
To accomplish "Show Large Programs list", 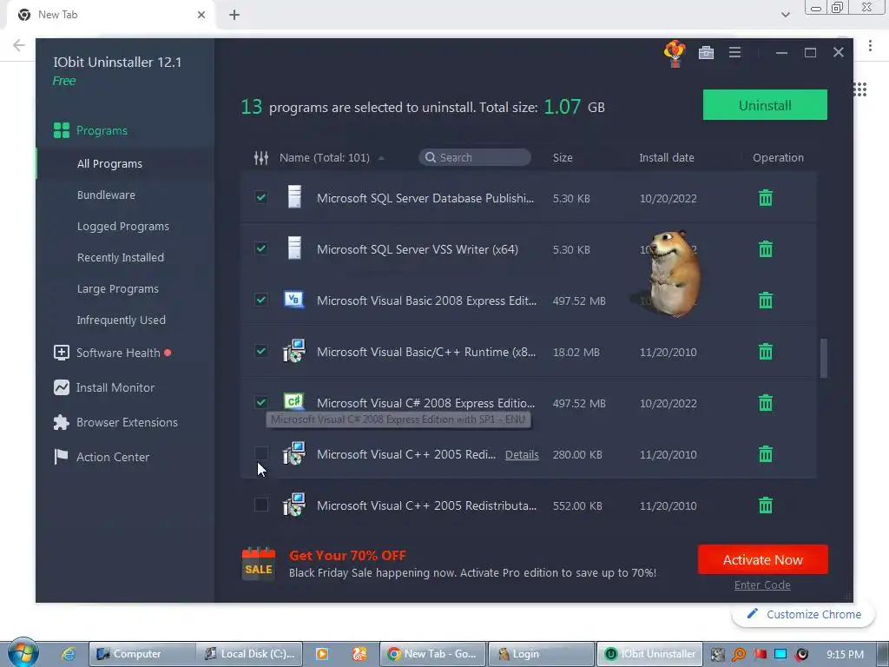I will [118, 288].
